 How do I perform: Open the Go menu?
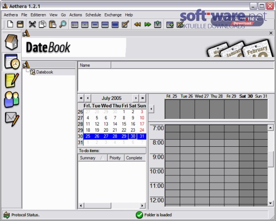63,15
